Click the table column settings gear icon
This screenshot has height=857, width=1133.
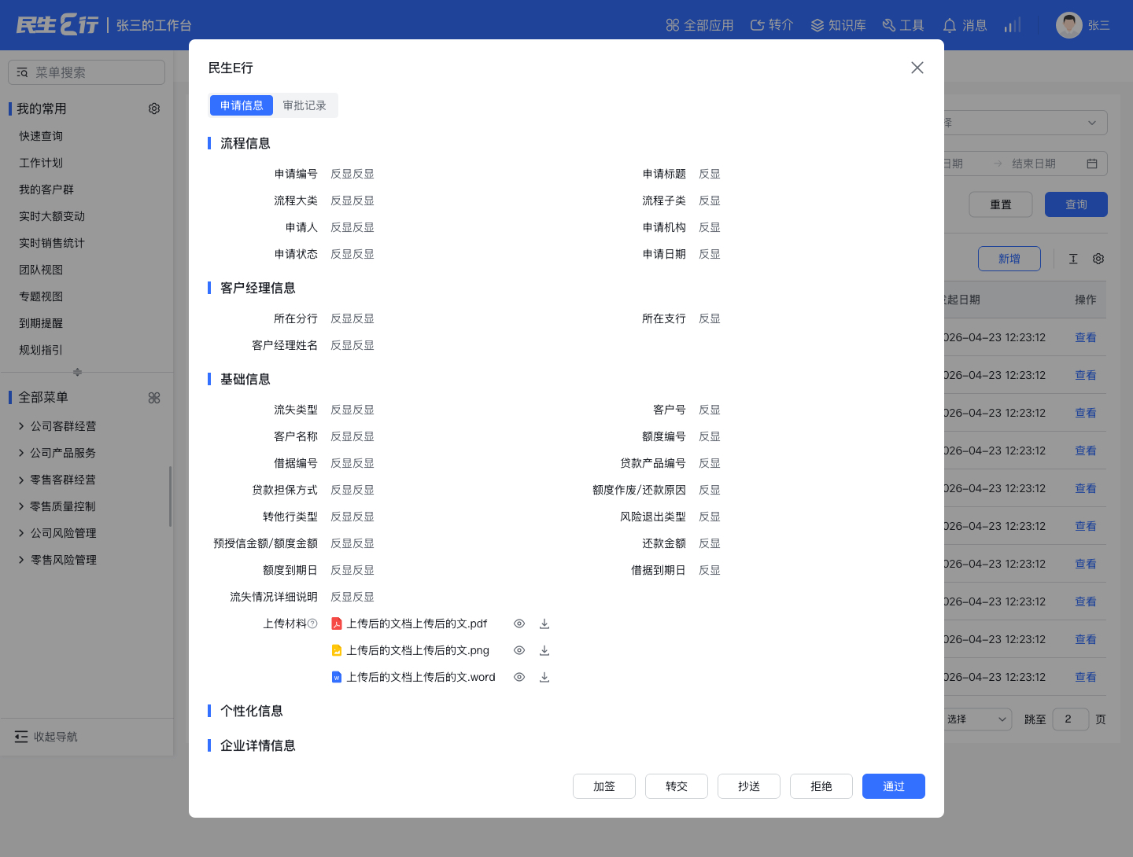pos(1098,259)
